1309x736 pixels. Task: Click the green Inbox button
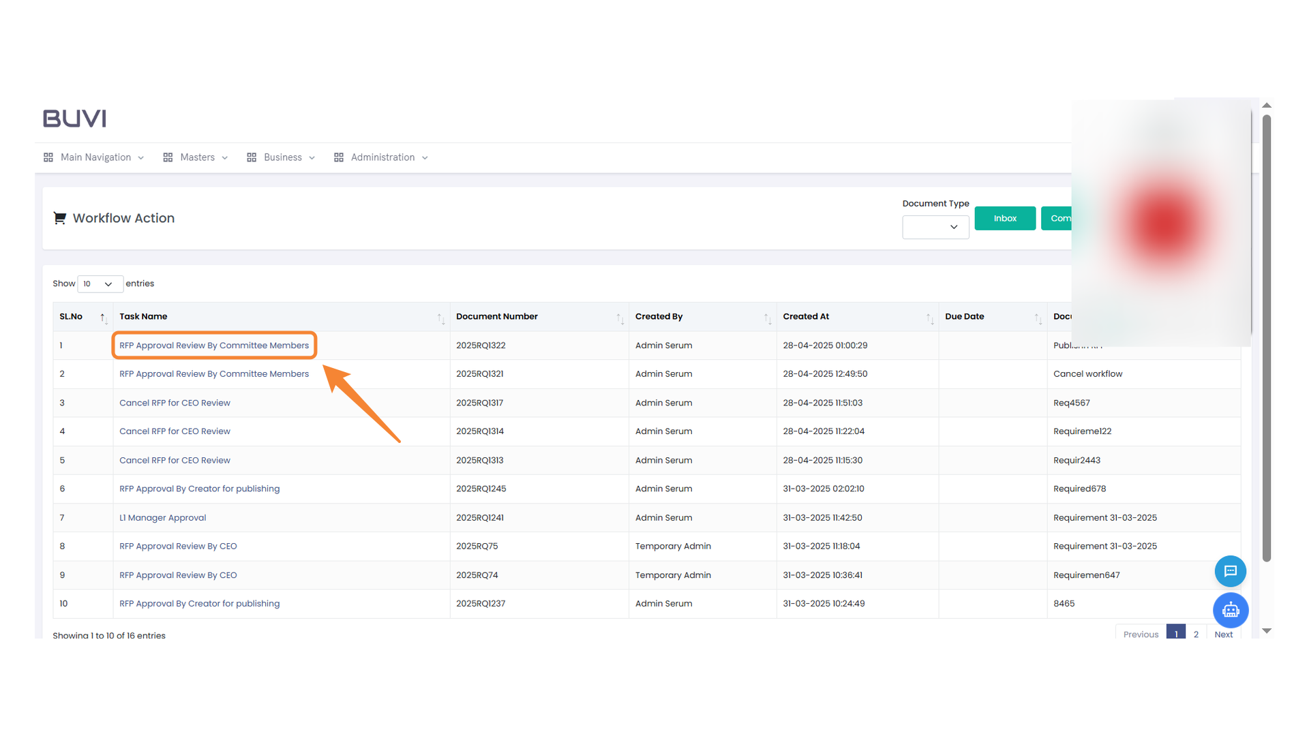click(1004, 219)
